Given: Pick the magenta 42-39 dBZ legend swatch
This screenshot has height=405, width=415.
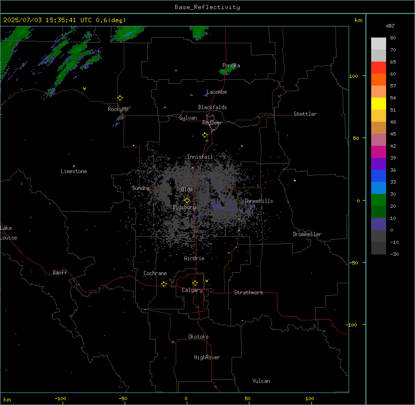Looking at the screenshot, I should pyautogui.click(x=378, y=152).
